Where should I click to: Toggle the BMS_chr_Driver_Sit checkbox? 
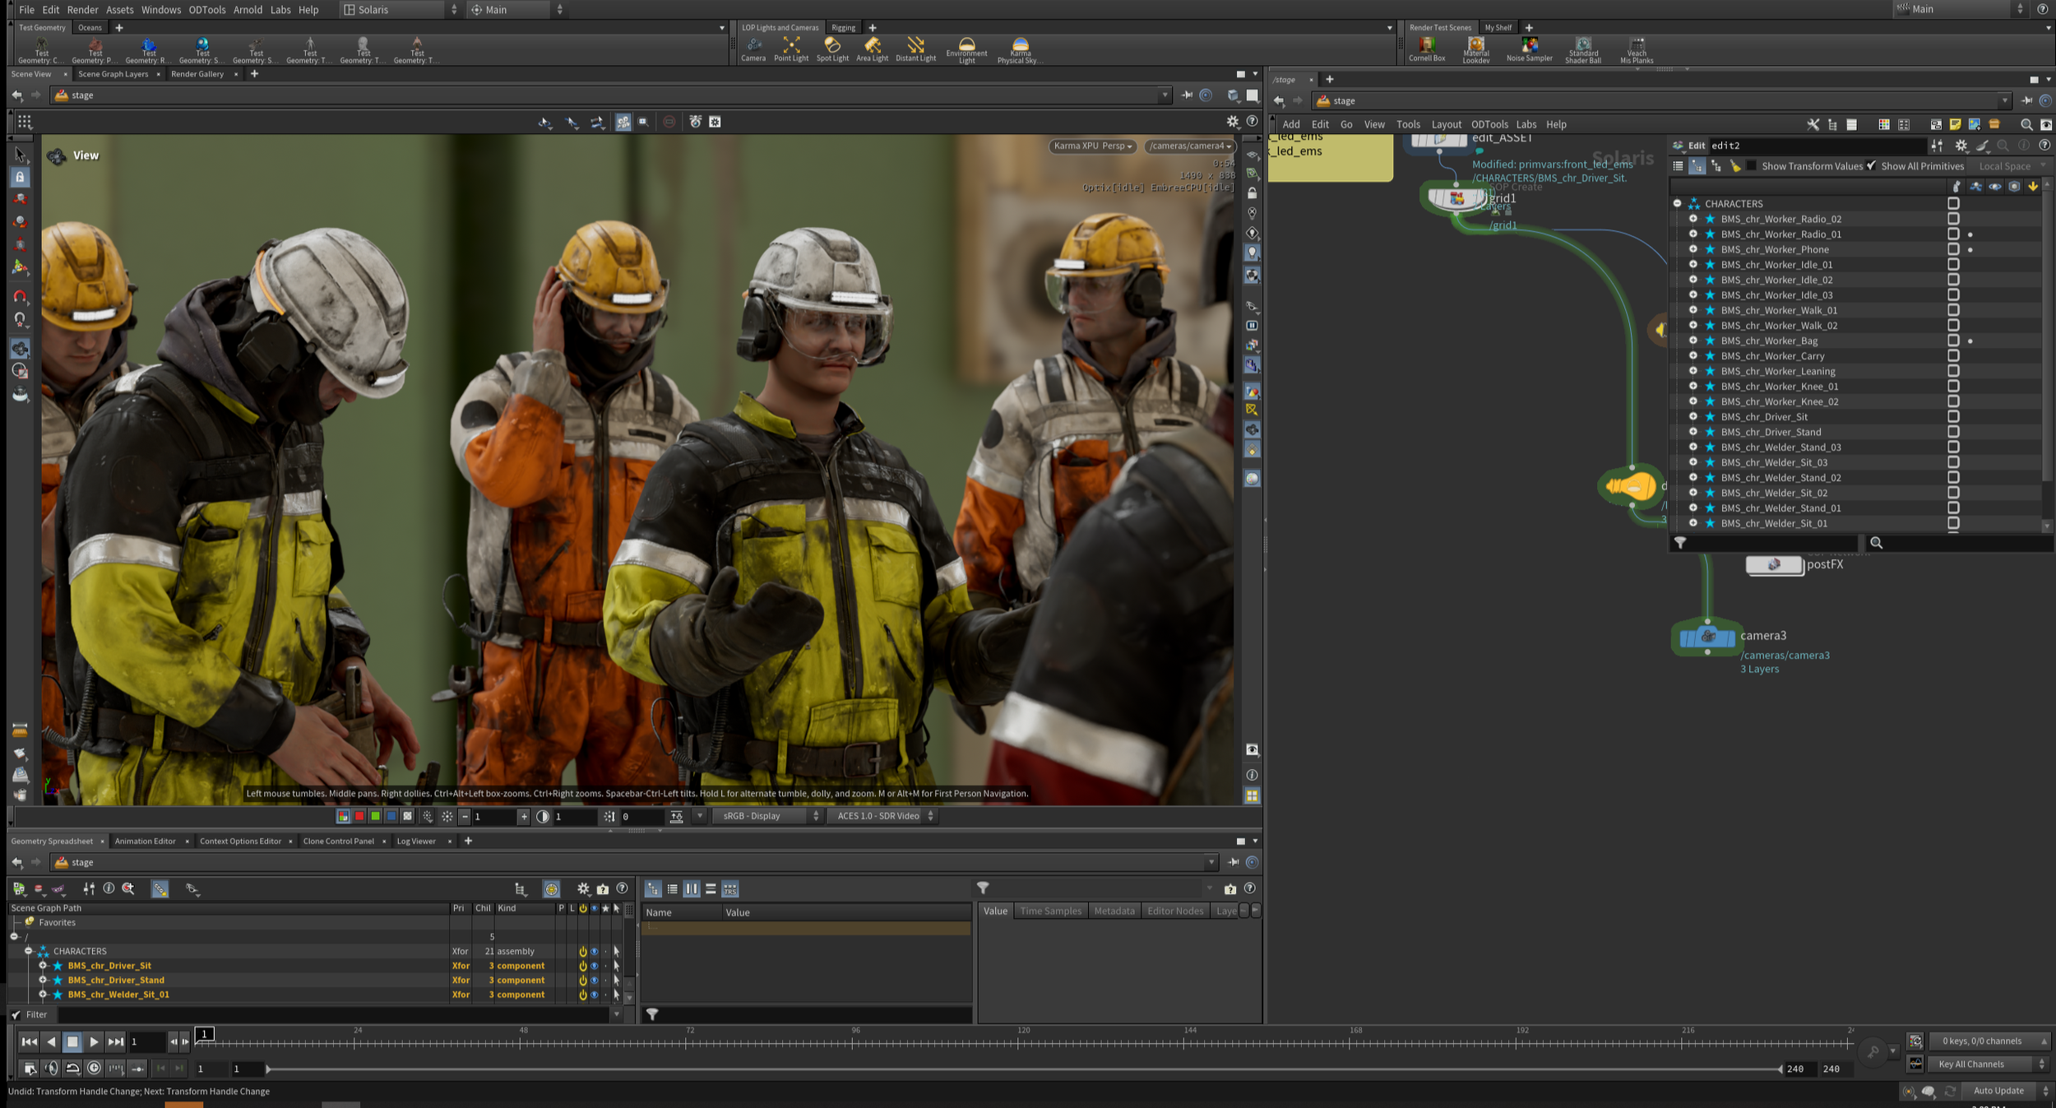tap(1953, 417)
